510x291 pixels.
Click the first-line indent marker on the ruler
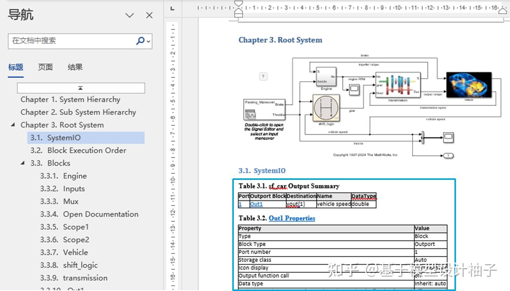point(238,3)
